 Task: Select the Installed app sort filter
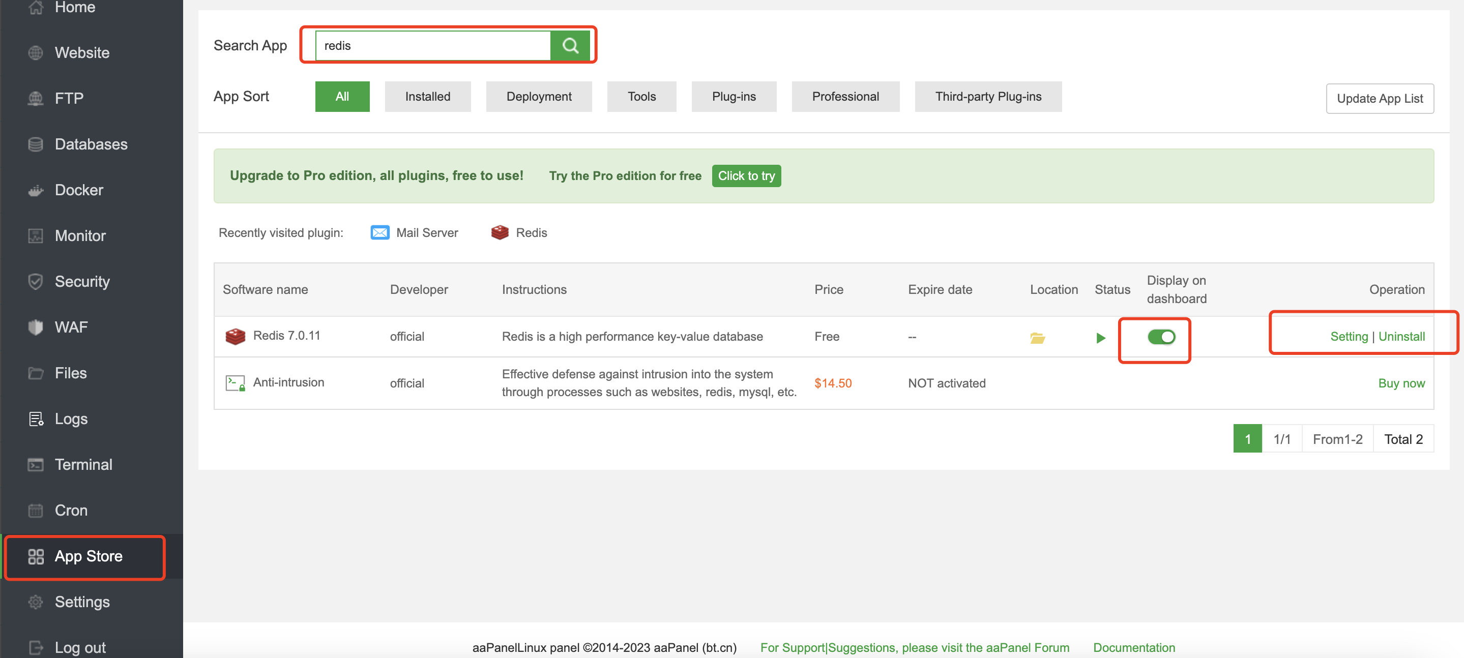[427, 97]
